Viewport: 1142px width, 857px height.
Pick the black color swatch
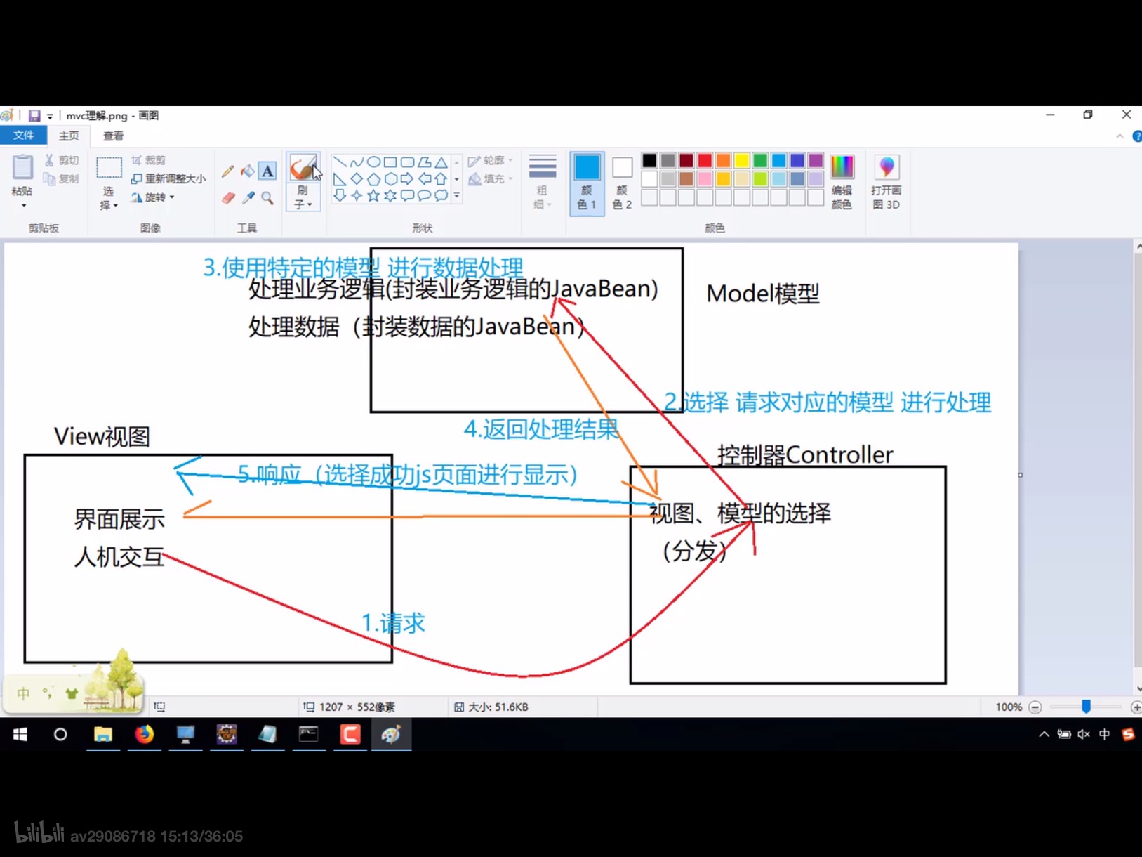click(649, 161)
